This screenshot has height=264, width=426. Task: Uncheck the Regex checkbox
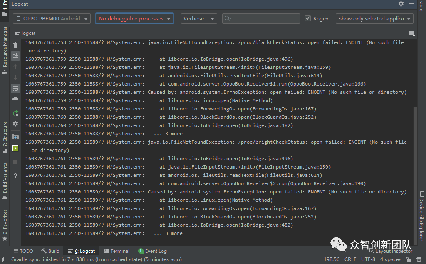point(308,18)
